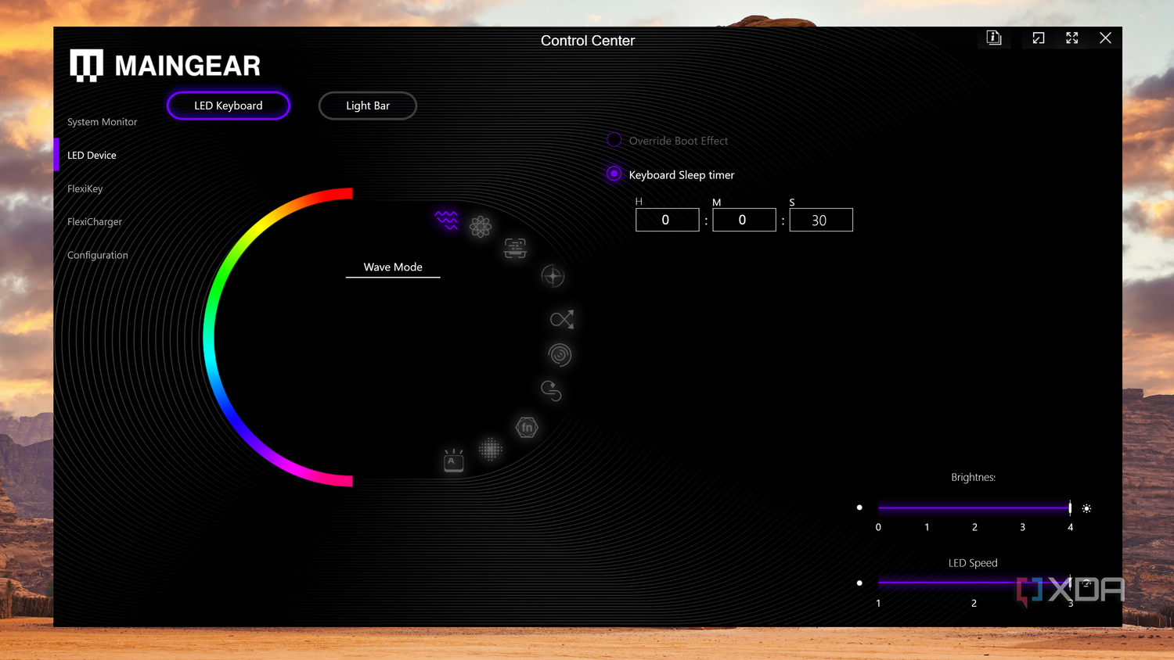
Task: Enable the Override Boot Effect option
Action: 614,139
